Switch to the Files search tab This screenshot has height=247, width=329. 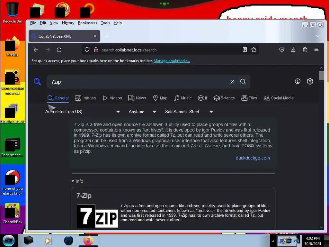tap(249, 98)
